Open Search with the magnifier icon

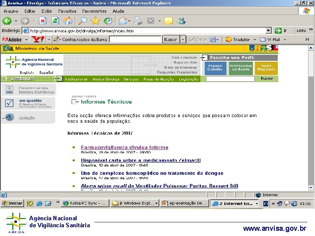83,21
